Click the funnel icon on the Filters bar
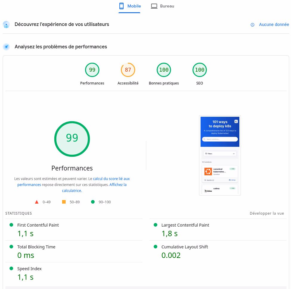The image size is (291, 289). pos(206,153)
